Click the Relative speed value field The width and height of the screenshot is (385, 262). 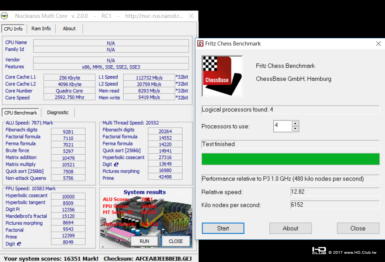(x=335, y=192)
